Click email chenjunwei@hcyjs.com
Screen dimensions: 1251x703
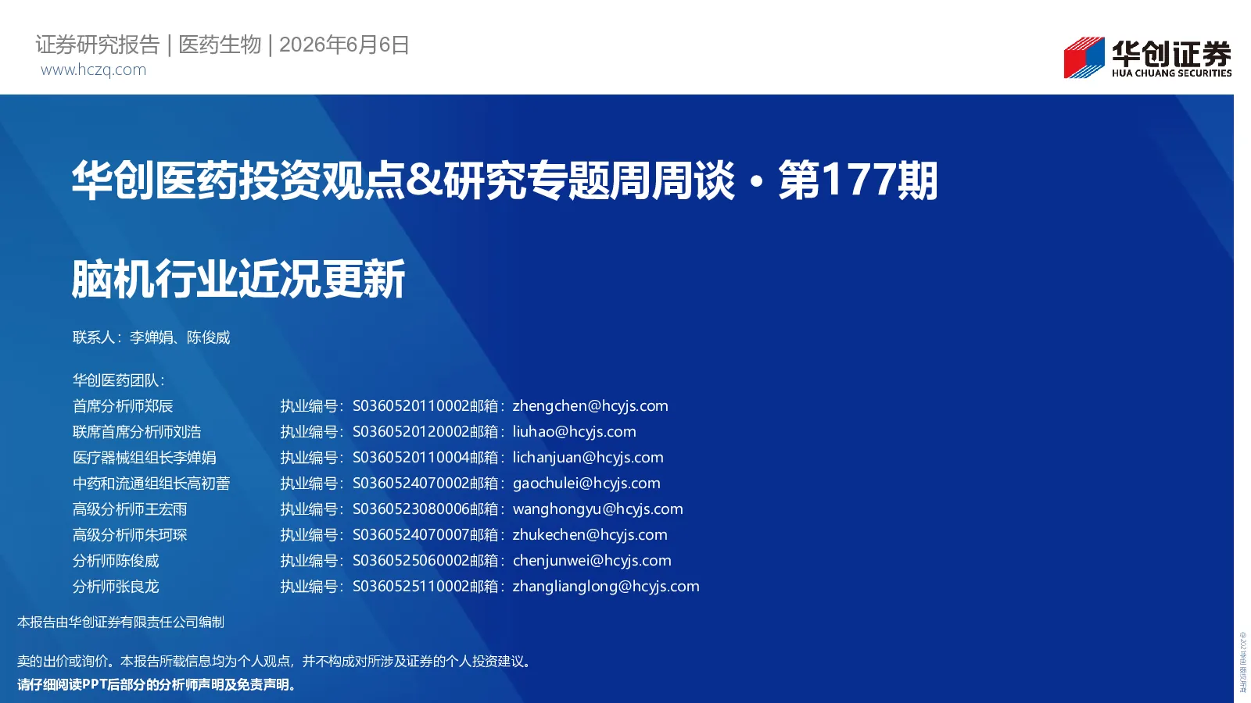tap(592, 561)
